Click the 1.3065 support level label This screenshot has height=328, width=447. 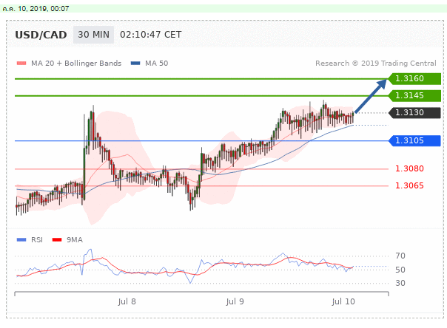pos(409,185)
